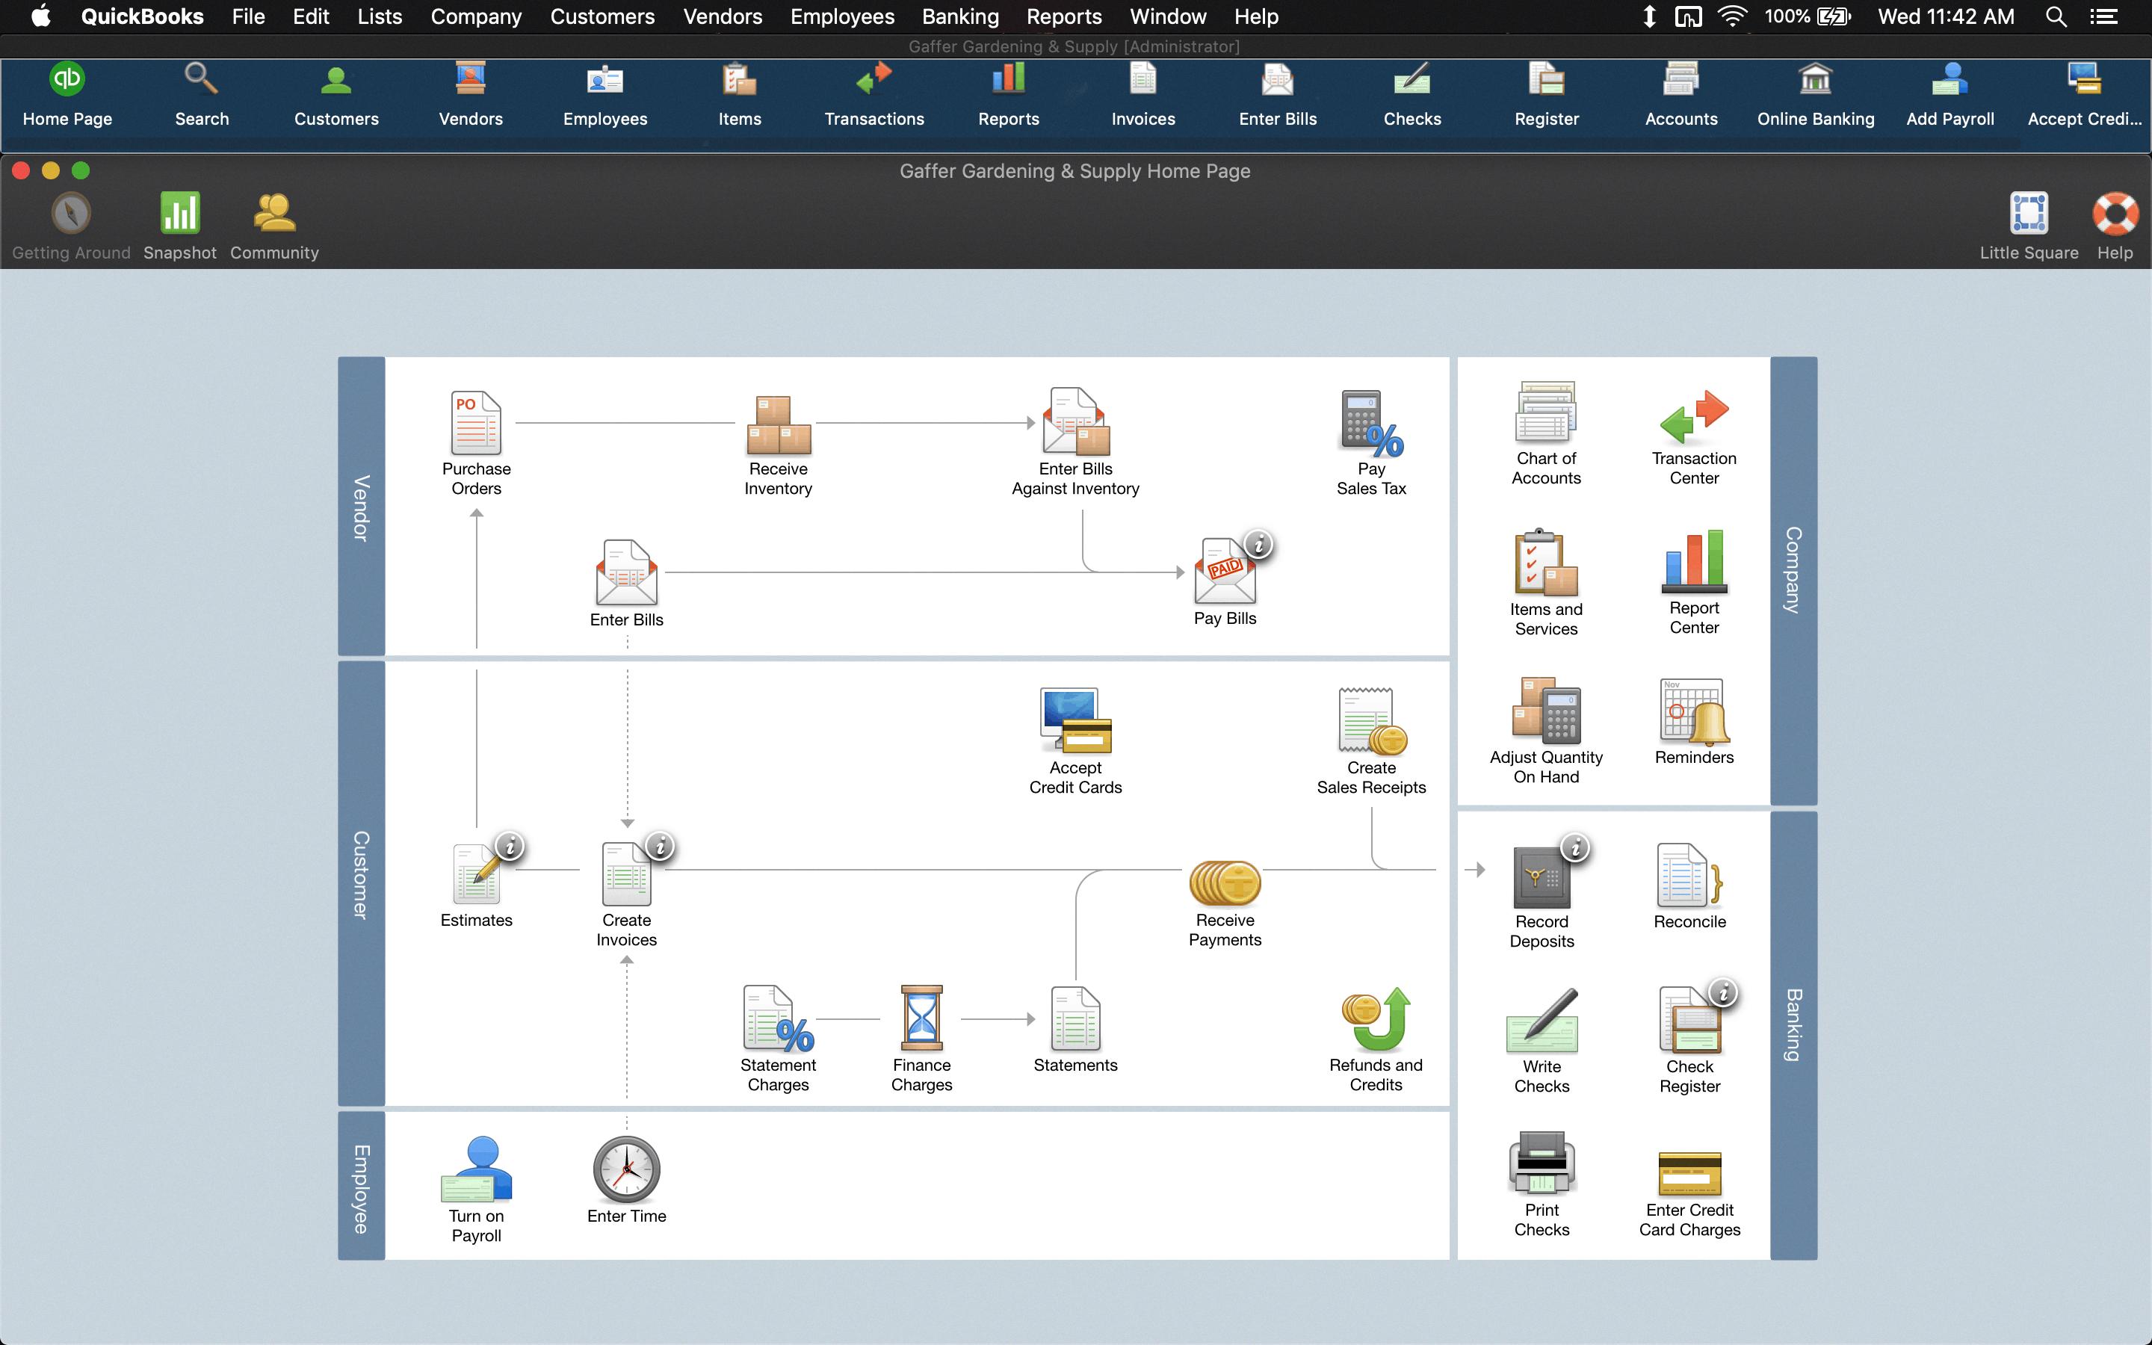The height and width of the screenshot is (1345, 2152).
Task: Open Print Checks printer icon
Action: pos(1542,1163)
